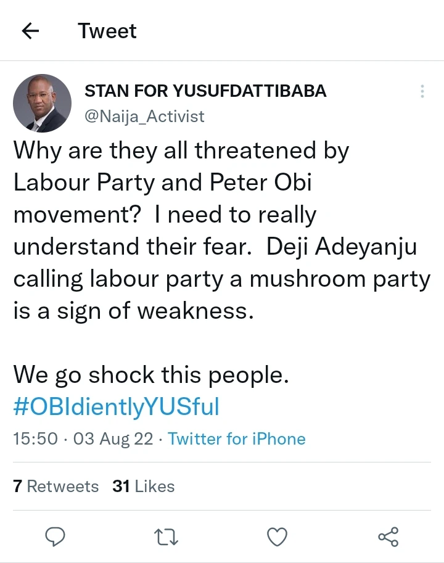
Task: Share the tweet via the share icon
Action: (388, 536)
